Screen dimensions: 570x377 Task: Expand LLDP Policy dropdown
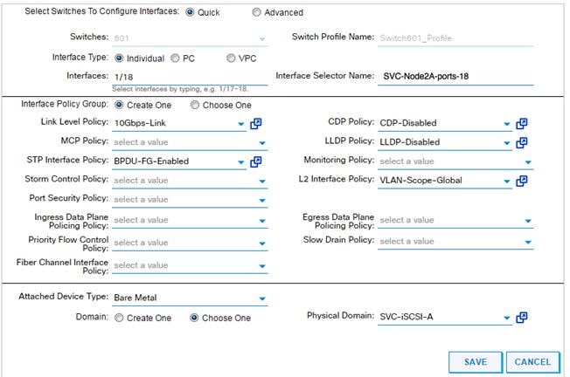(x=507, y=143)
